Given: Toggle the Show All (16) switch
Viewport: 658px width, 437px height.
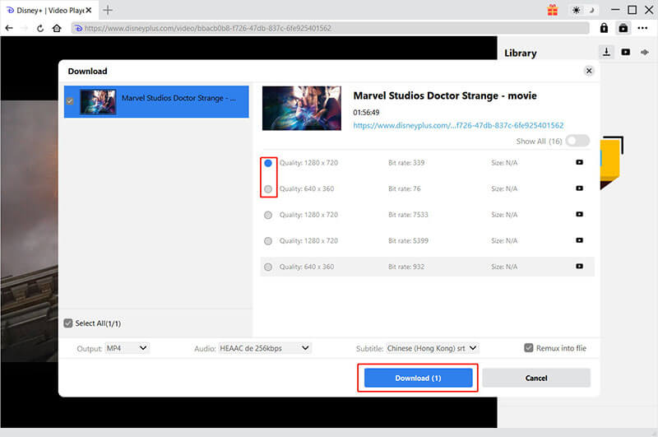Looking at the screenshot, I should tap(577, 141).
